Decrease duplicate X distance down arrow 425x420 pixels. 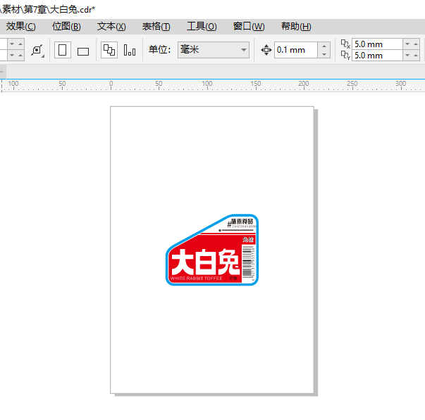click(x=407, y=44)
